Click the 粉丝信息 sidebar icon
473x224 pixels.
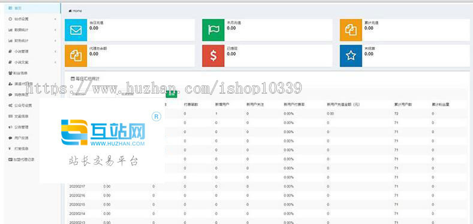(x=10, y=73)
